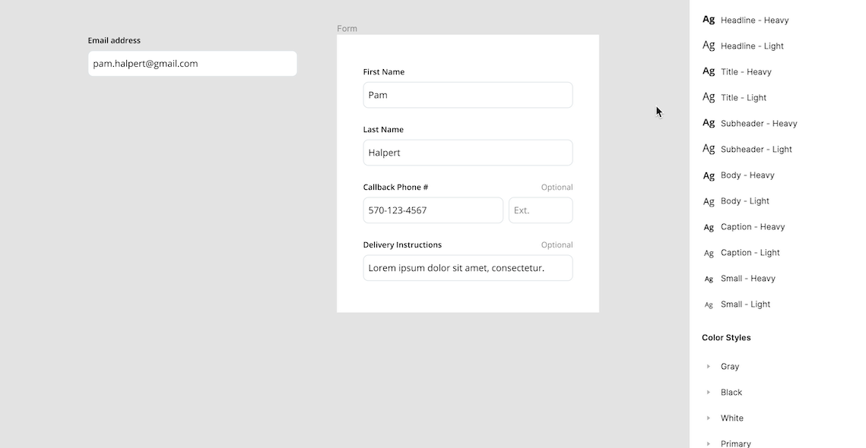This screenshot has height=448, width=866.
Task: Select the Subheader - Light text style label
Action: pos(756,150)
